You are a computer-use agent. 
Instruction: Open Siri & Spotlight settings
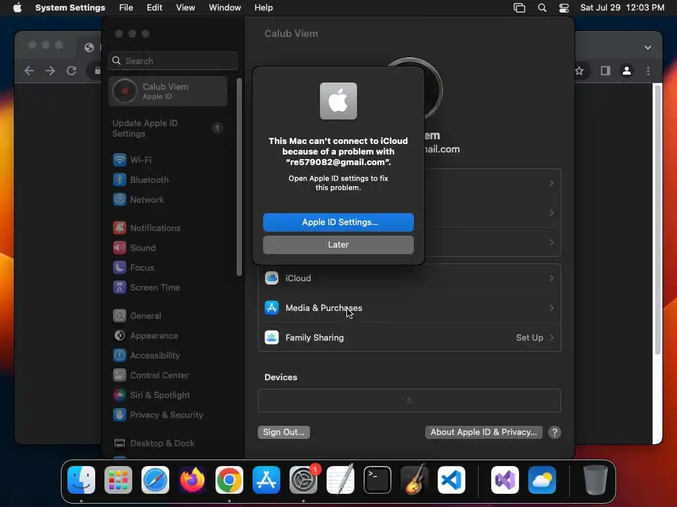(151, 395)
